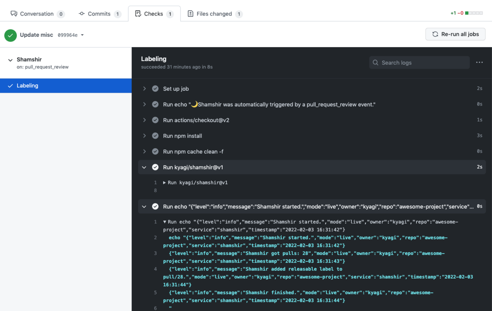The width and height of the screenshot is (492, 311).
Task: Click the Run actions/checkout@v2 step title
Action: point(196,120)
